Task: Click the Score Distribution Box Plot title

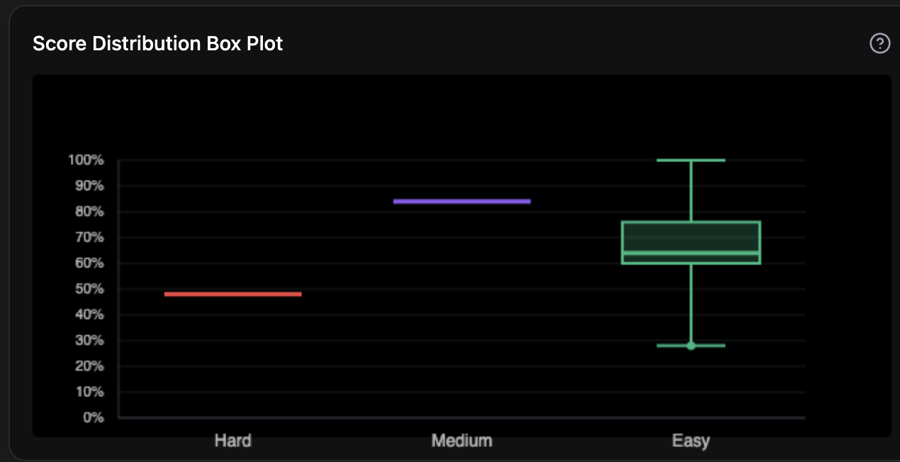Action: click(x=157, y=43)
